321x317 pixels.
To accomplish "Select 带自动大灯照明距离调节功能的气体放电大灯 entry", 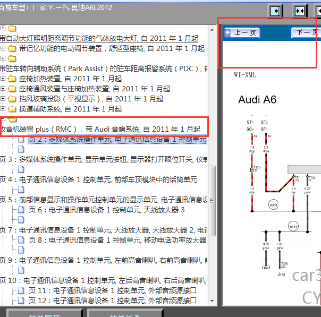I will pyautogui.click(x=99, y=38).
